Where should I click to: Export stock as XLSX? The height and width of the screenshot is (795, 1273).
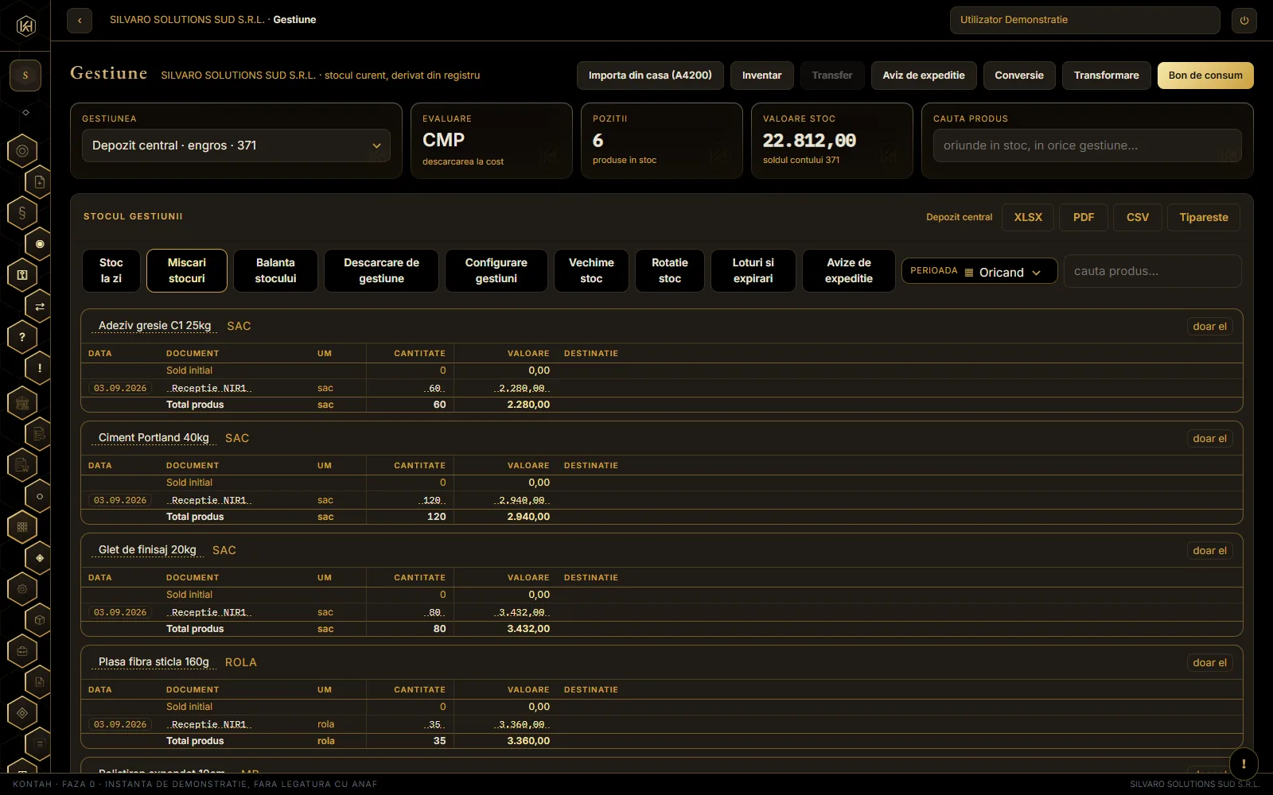[1028, 217]
